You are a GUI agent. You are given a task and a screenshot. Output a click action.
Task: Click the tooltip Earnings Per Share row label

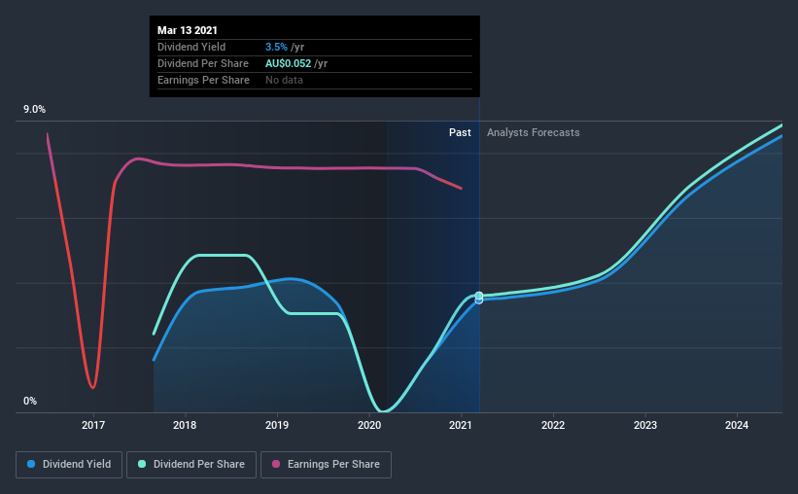(203, 80)
